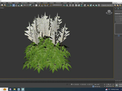
Task: Open the Schematic View icon
Action: (x=82, y=5)
